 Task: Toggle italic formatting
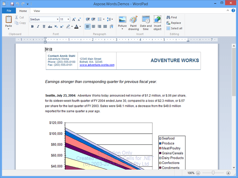click(x=38, y=26)
